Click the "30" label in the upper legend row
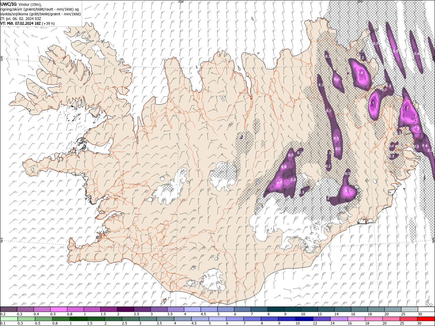 tap(420, 314)
